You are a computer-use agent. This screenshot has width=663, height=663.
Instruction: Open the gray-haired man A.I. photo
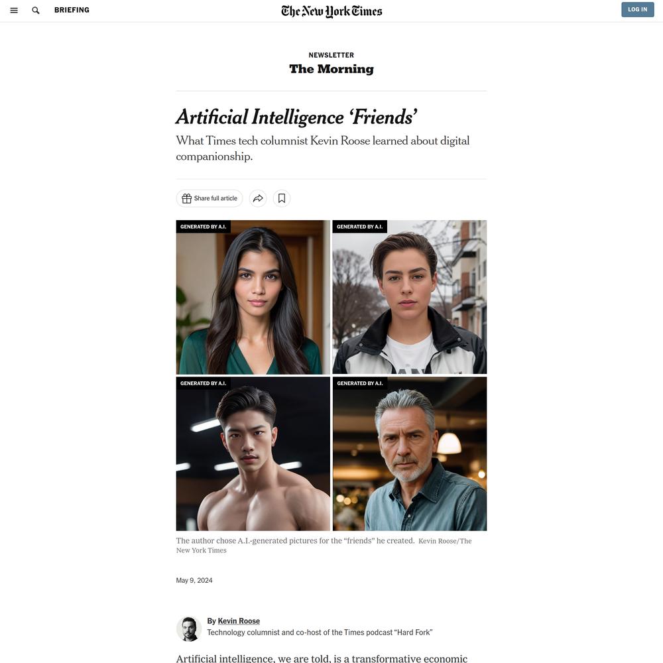[x=409, y=453]
